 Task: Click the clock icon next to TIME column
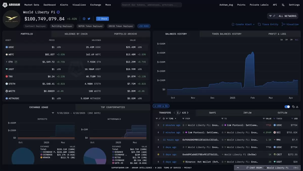click(164, 119)
